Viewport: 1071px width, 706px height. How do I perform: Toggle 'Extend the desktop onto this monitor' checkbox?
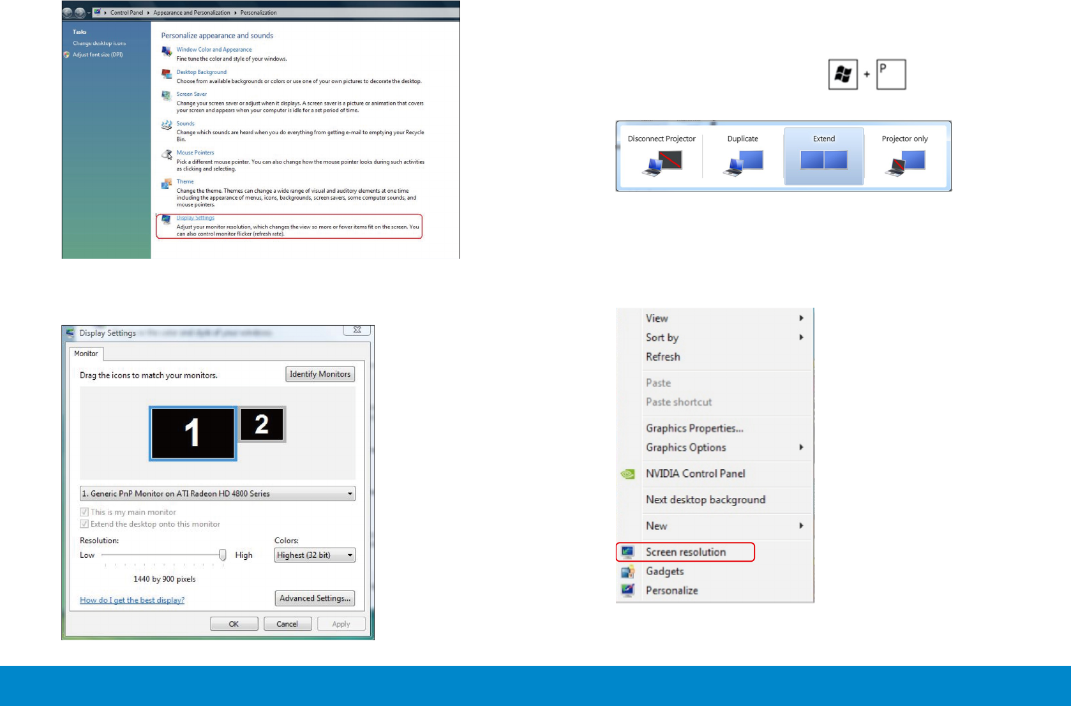(x=84, y=524)
